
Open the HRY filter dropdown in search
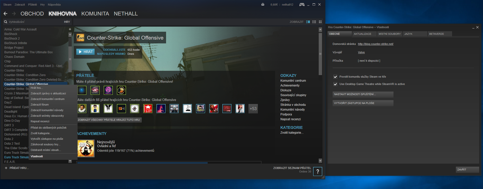[67, 22]
